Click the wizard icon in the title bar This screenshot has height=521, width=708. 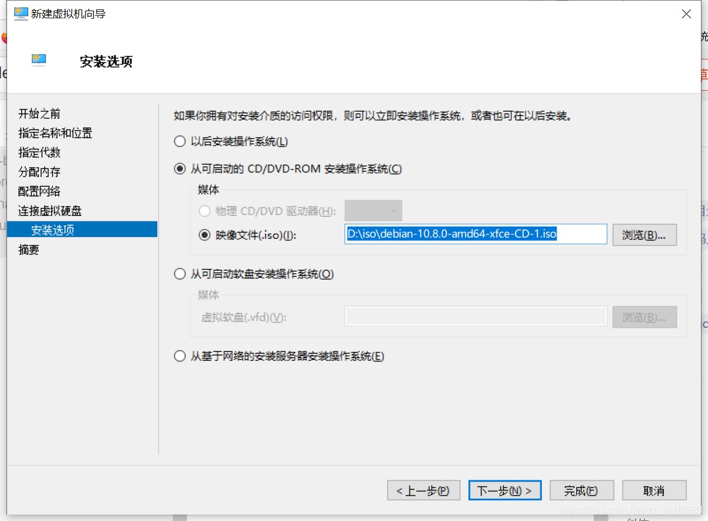[x=21, y=14]
